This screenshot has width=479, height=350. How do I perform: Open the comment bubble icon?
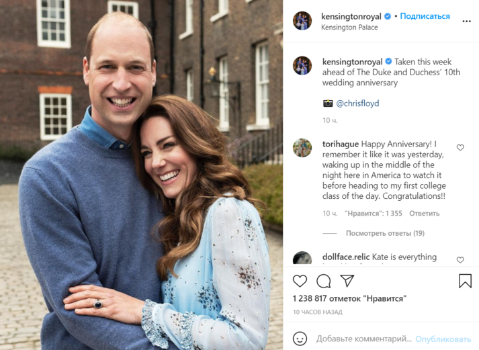click(324, 281)
